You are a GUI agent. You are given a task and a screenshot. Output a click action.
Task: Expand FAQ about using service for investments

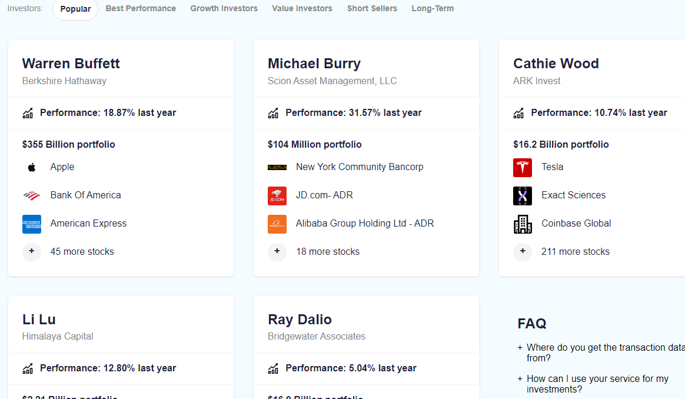593,384
